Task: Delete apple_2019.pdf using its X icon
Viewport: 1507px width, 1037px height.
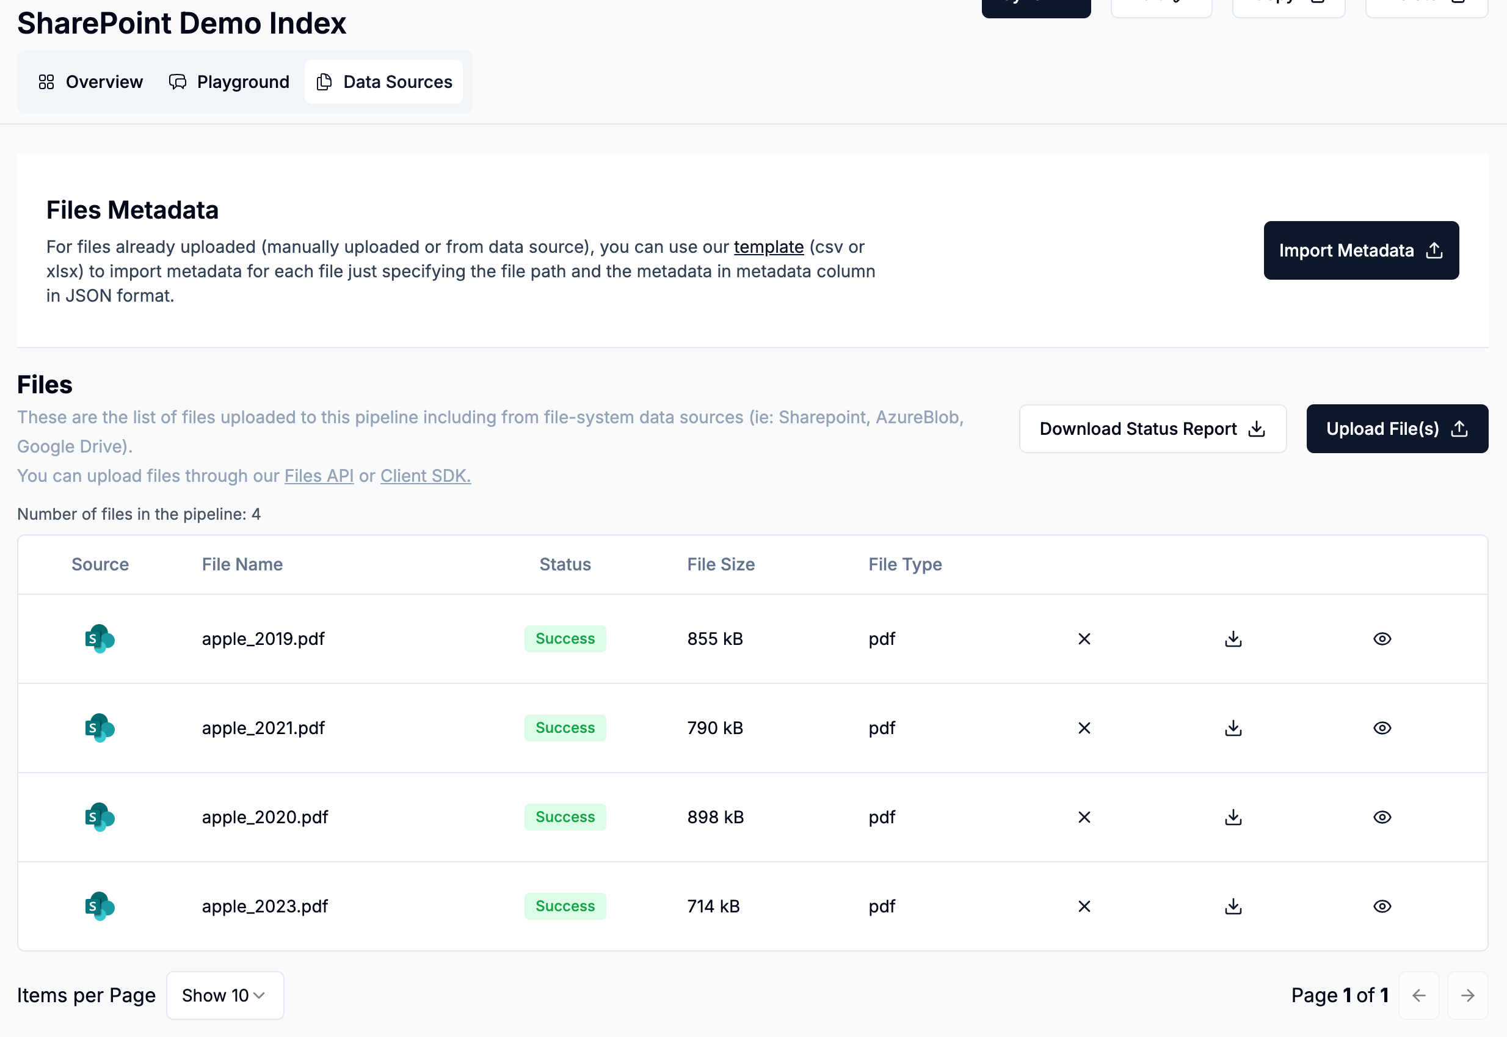Action: tap(1084, 639)
